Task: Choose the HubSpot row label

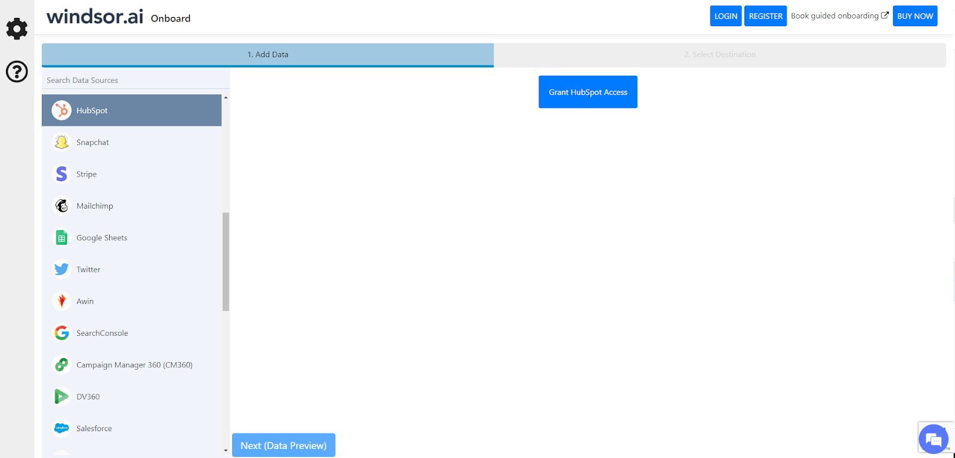Action: [x=92, y=110]
